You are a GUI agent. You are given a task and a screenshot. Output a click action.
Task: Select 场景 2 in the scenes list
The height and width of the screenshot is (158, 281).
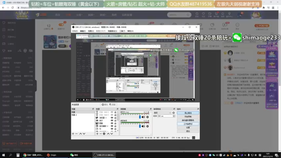tap(83, 115)
